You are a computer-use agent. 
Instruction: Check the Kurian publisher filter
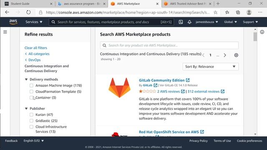(x=31, y=115)
